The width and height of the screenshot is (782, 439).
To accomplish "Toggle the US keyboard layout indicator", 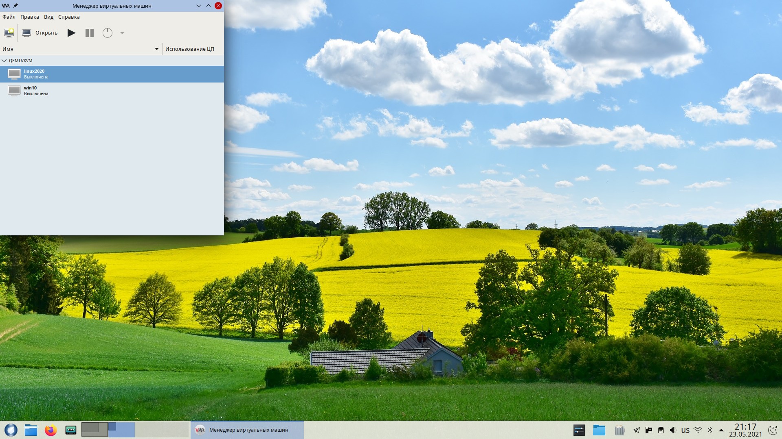I will tap(685, 430).
